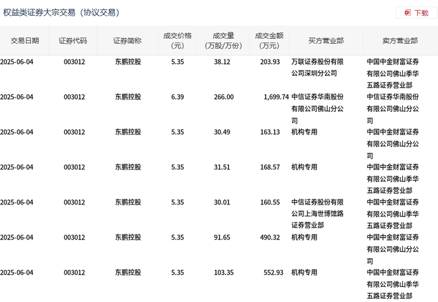
Task: Select the amount cell 490.32
Action: pos(270,238)
